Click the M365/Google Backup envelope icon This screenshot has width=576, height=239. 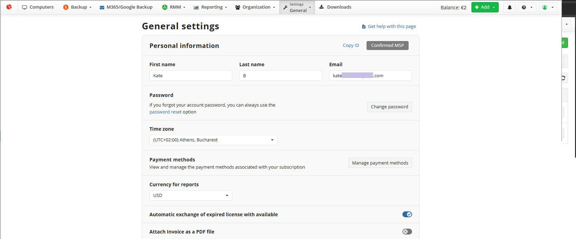coord(102,7)
